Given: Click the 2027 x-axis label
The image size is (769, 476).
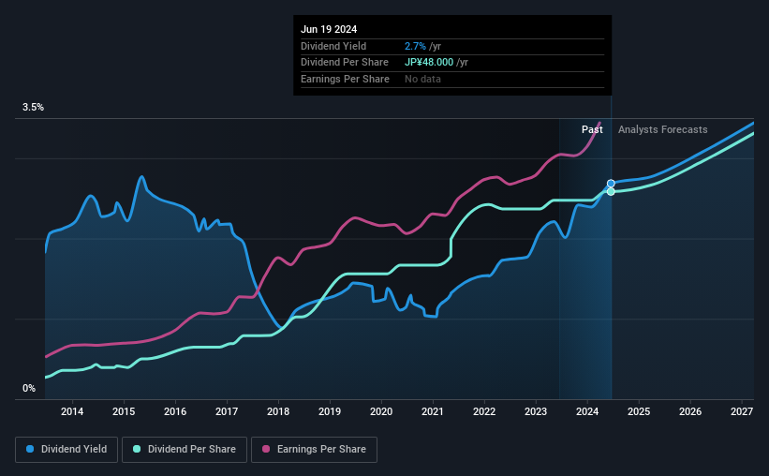Looking at the screenshot, I should coord(742,411).
